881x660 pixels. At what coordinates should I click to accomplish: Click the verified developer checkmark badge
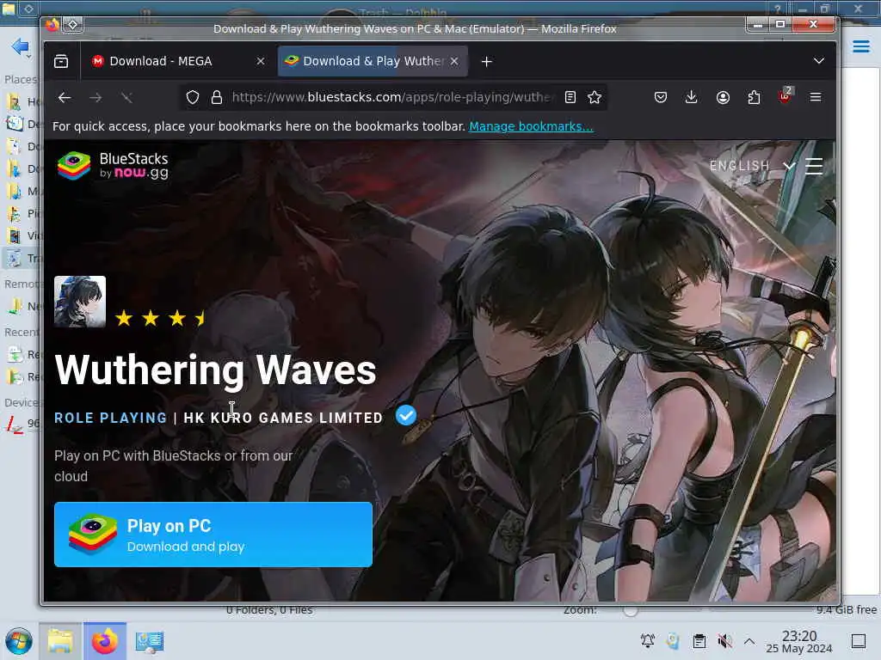click(x=406, y=416)
